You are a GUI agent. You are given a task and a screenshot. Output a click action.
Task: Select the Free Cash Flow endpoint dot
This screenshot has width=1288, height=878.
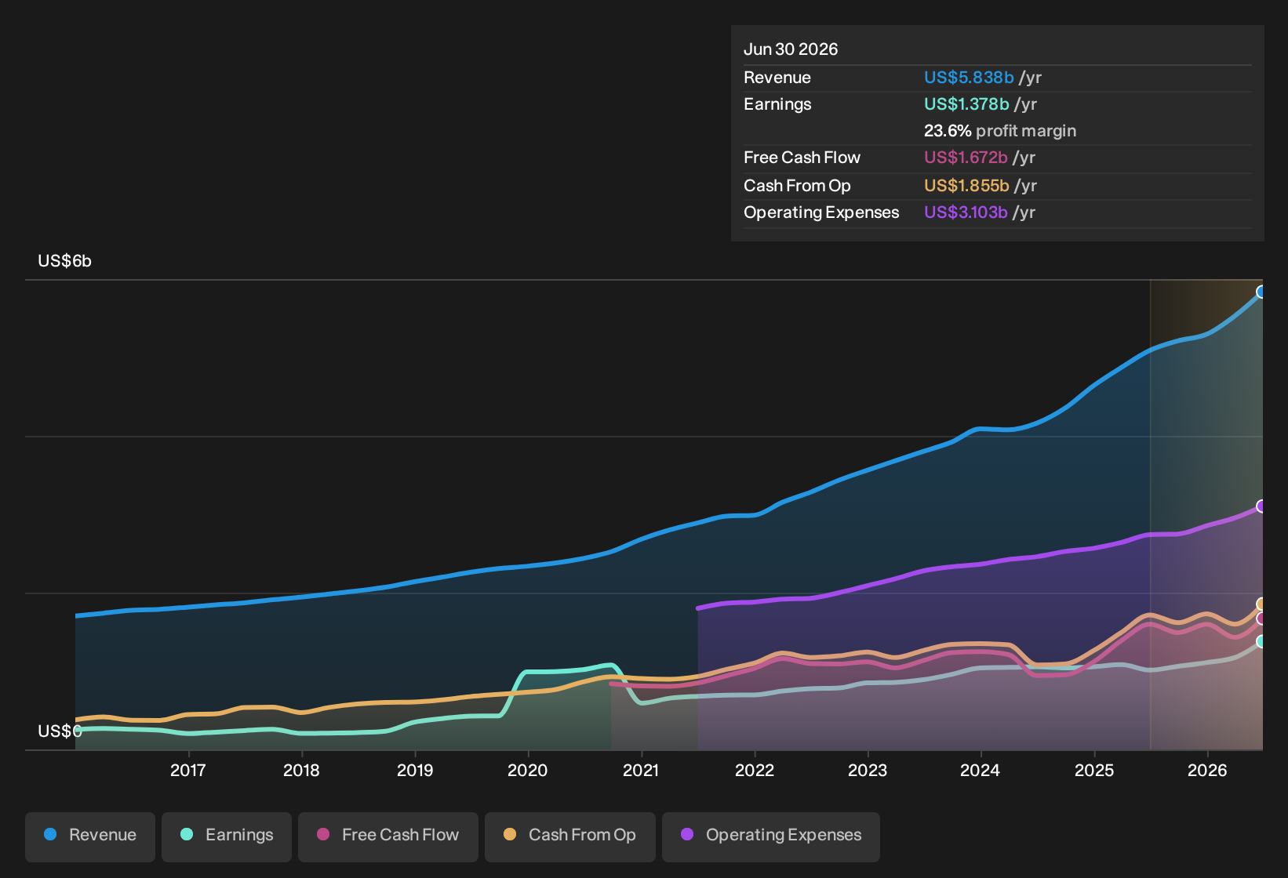pyautogui.click(x=1261, y=619)
